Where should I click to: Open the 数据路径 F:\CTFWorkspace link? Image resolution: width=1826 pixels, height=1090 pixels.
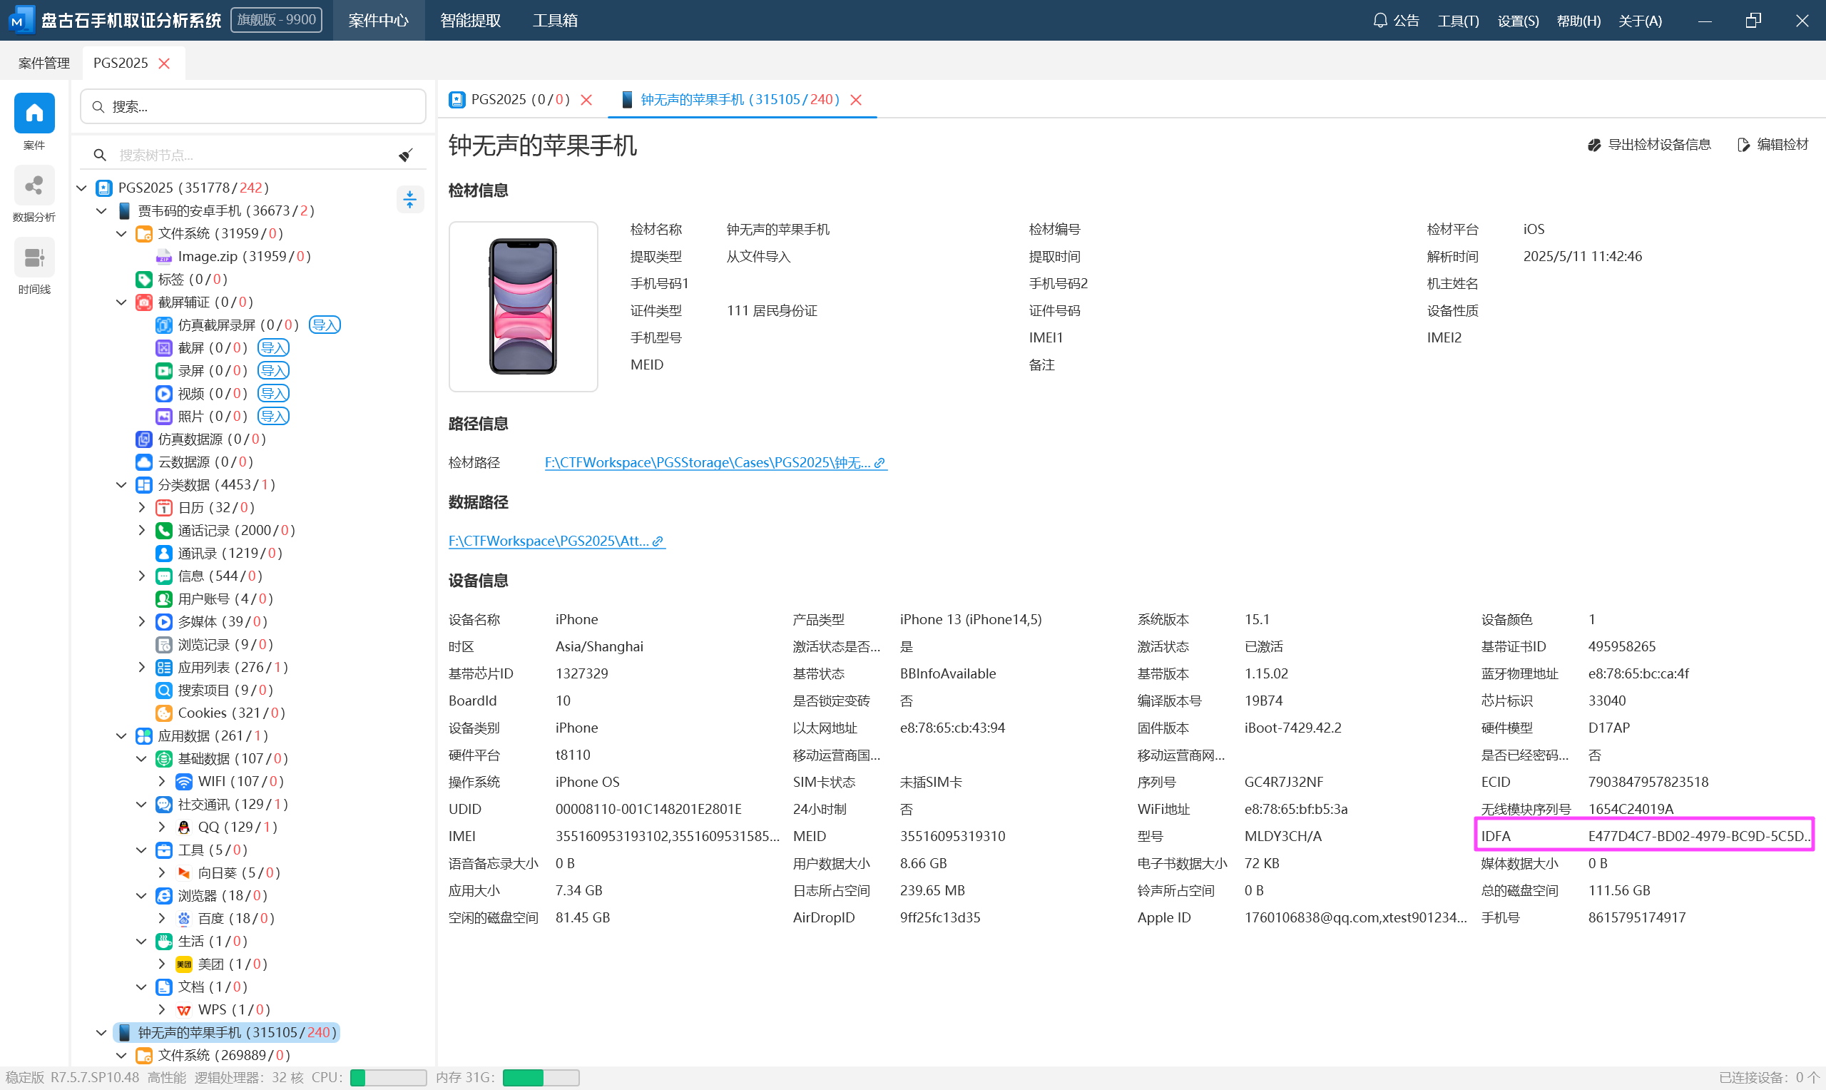[556, 541]
